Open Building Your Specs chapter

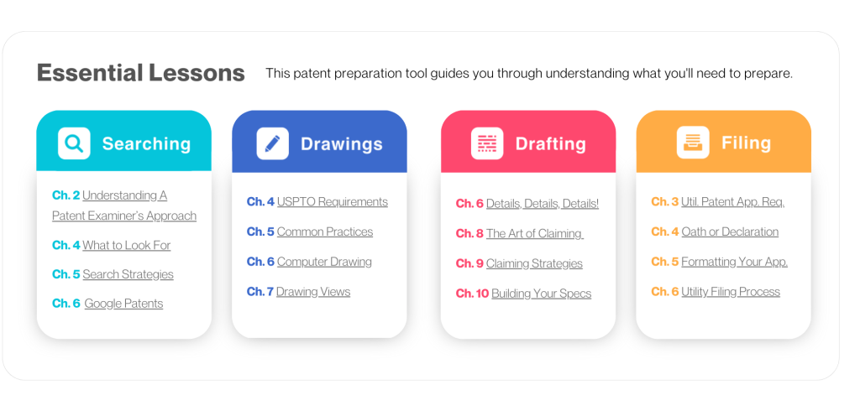tap(541, 294)
